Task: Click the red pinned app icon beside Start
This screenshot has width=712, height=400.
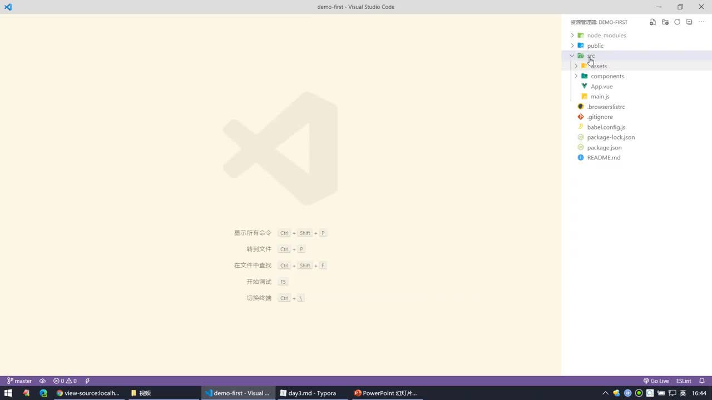Action: 26,393
